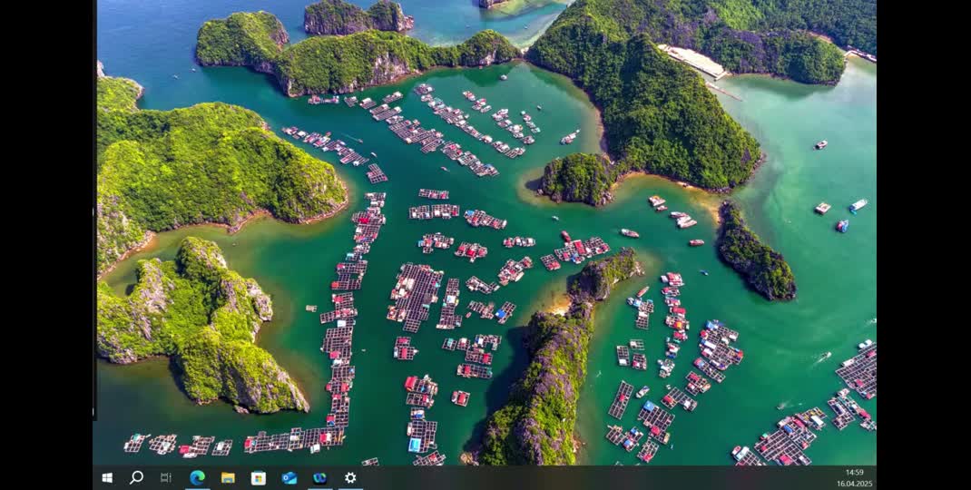The width and height of the screenshot is (971, 490).
Task: Click an empty area of the taskbar
Action: pyautogui.click(x=590, y=477)
